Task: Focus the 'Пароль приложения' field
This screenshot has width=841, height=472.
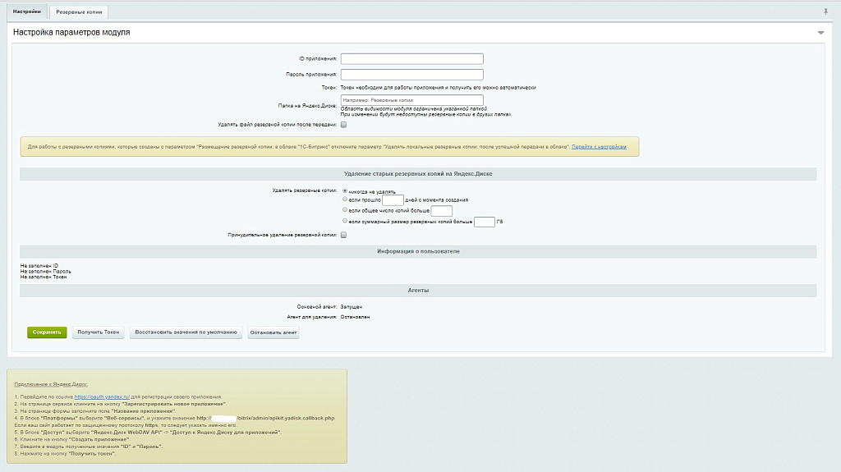Action: point(411,74)
